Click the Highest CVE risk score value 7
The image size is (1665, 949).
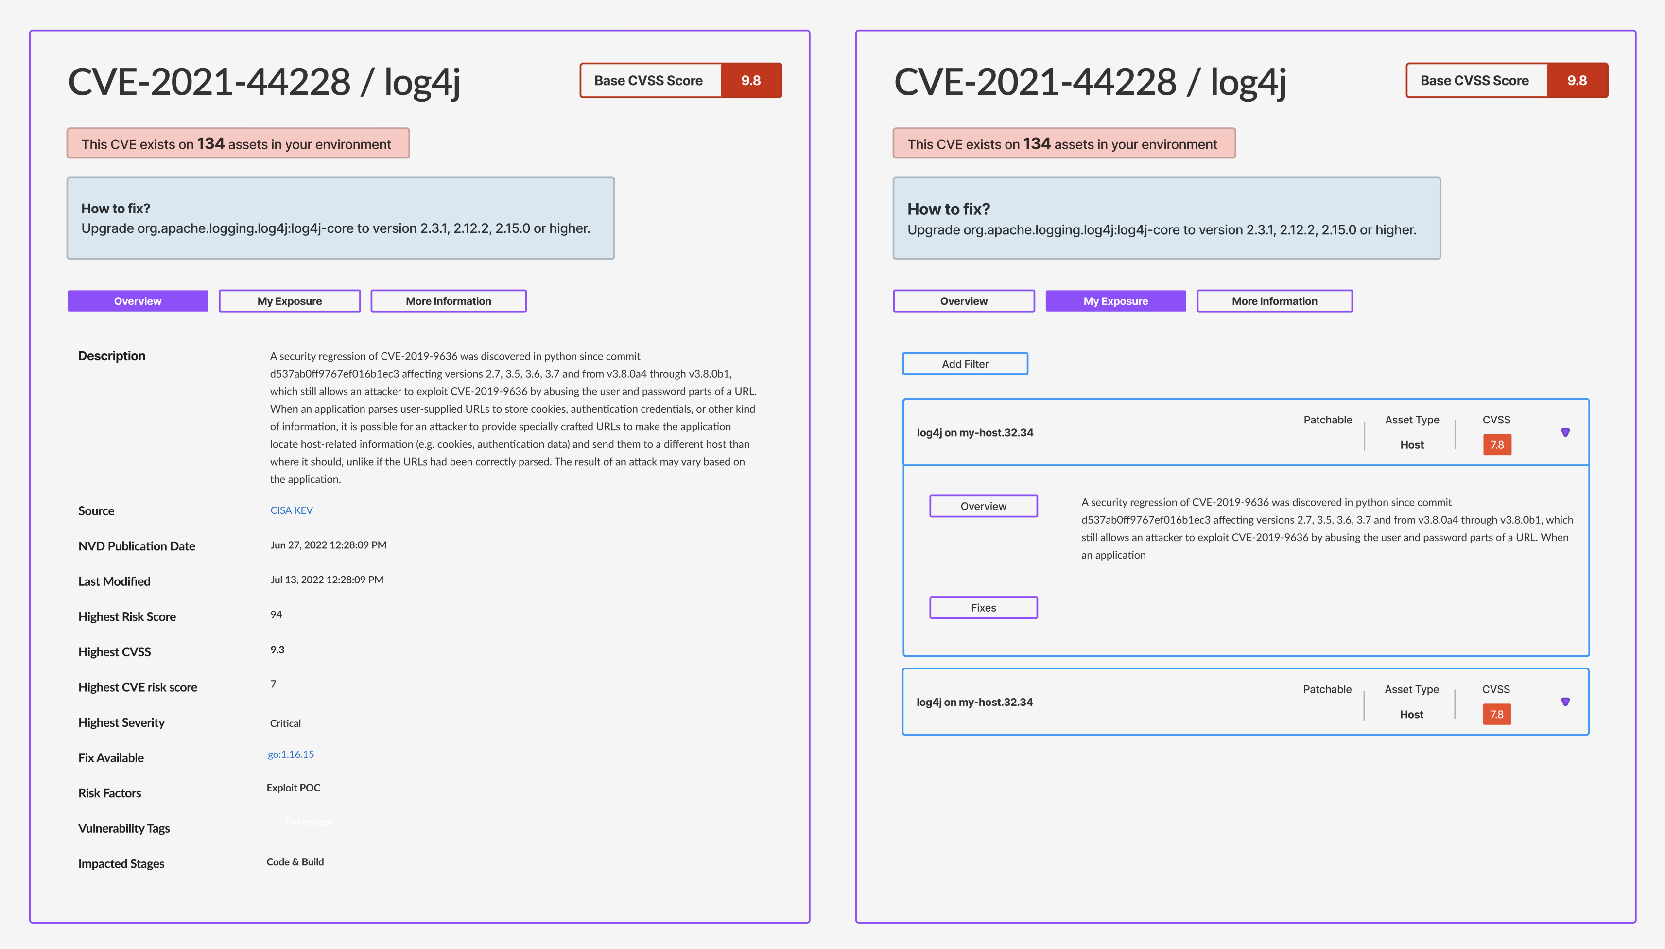click(x=273, y=685)
